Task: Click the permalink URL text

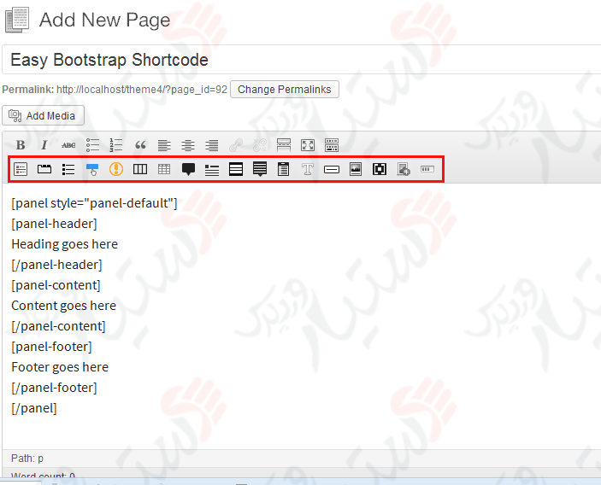Action: [x=142, y=89]
